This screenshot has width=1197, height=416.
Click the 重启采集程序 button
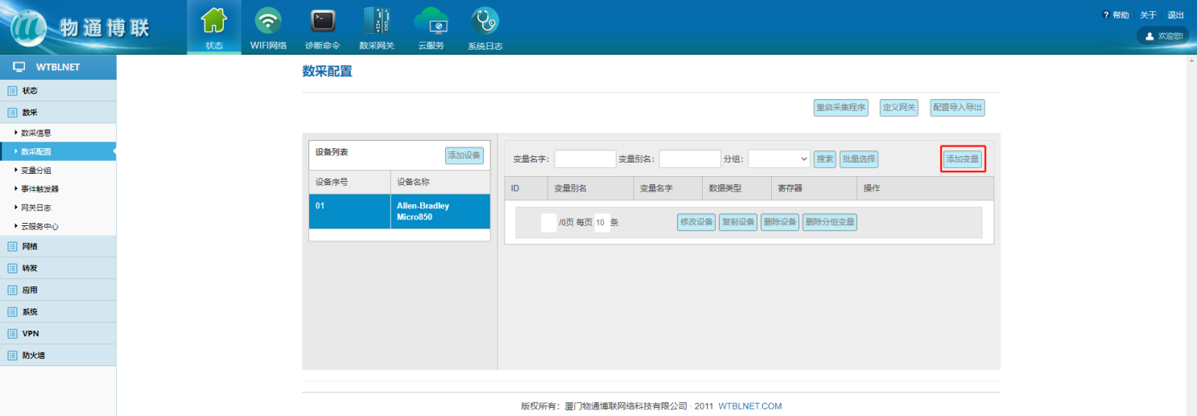pos(840,108)
